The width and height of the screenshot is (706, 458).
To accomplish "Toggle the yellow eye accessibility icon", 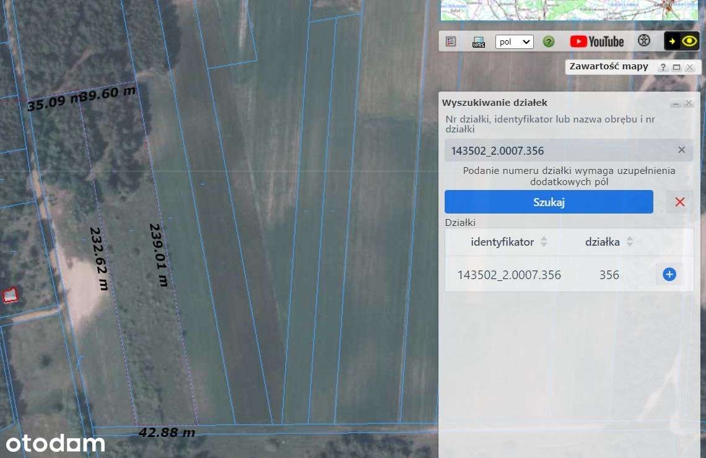I will point(689,41).
